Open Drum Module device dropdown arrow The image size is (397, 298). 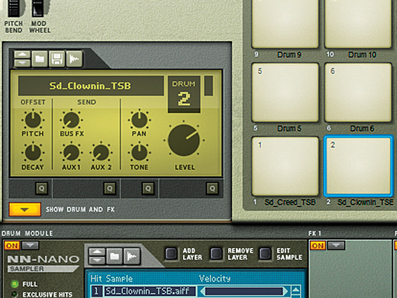31,245
